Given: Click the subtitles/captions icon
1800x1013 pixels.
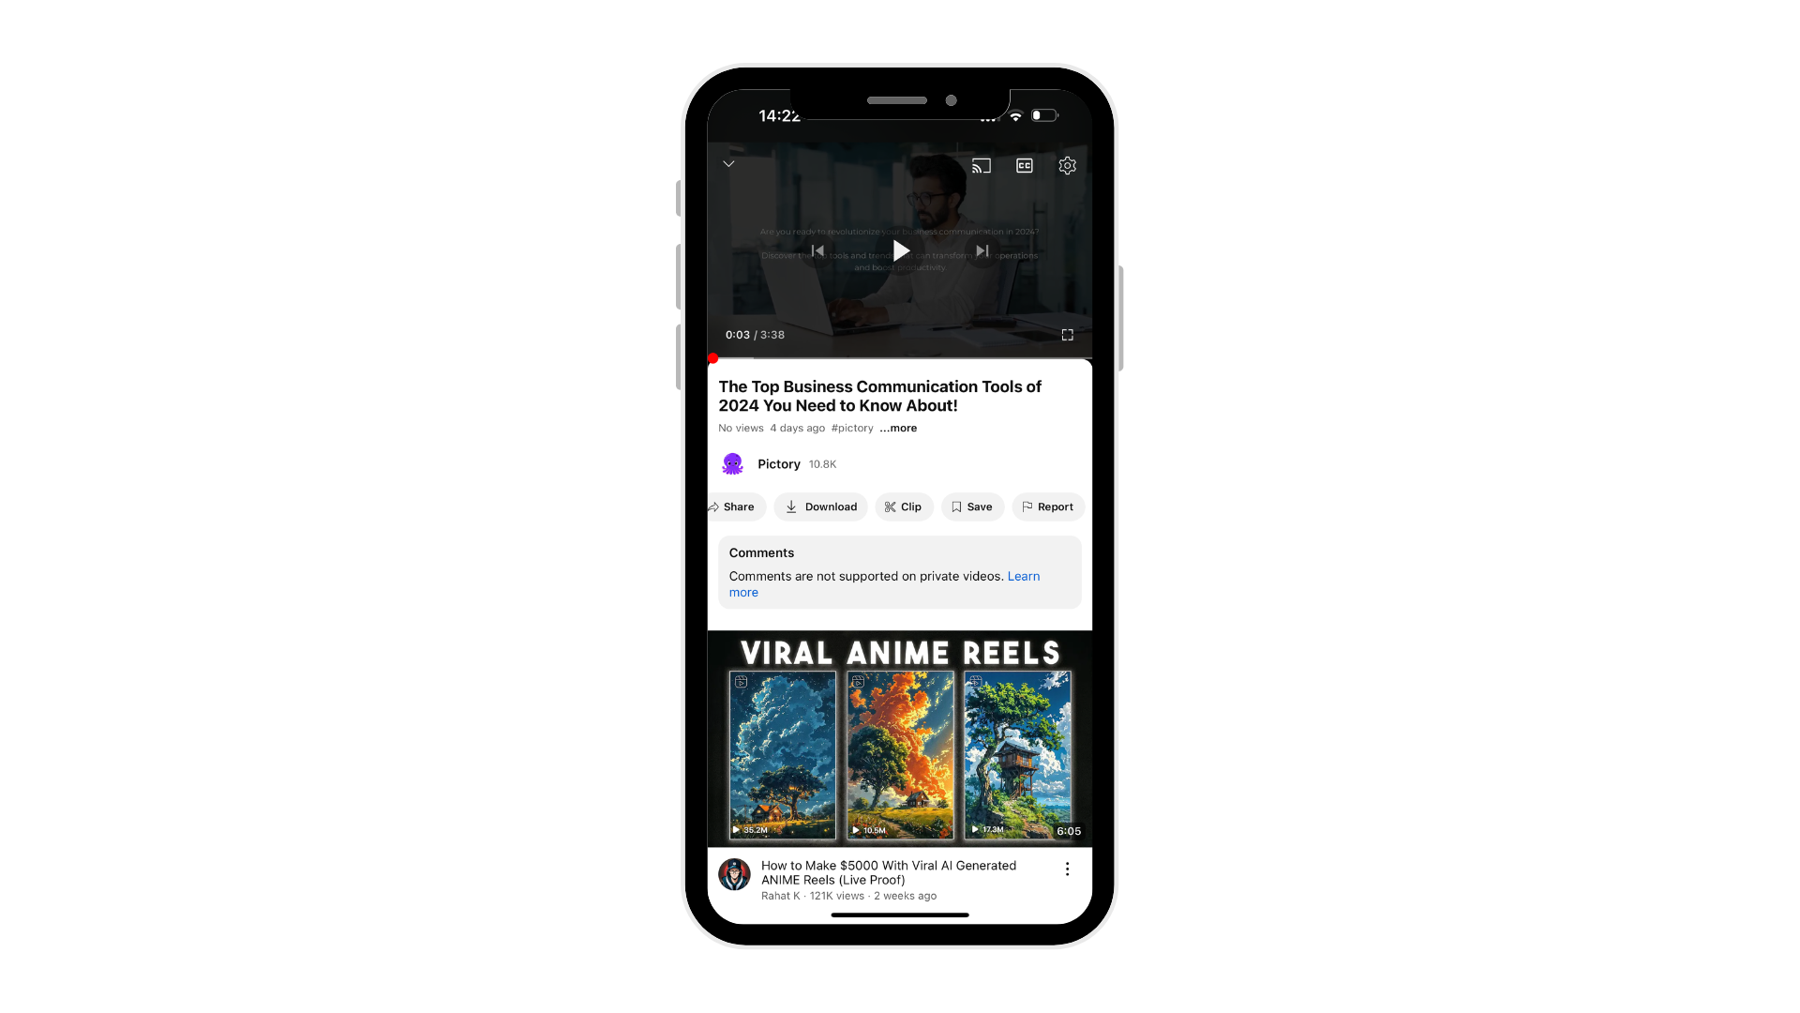Looking at the screenshot, I should (x=1025, y=164).
